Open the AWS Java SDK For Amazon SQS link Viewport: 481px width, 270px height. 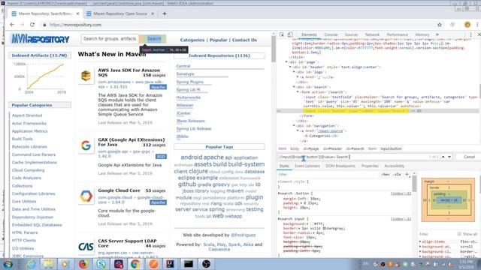pyautogui.click(x=129, y=73)
